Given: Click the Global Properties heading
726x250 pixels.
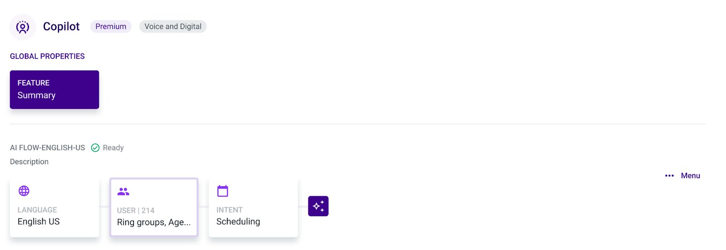Looking at the screenshot, I should tap(47, 57).
